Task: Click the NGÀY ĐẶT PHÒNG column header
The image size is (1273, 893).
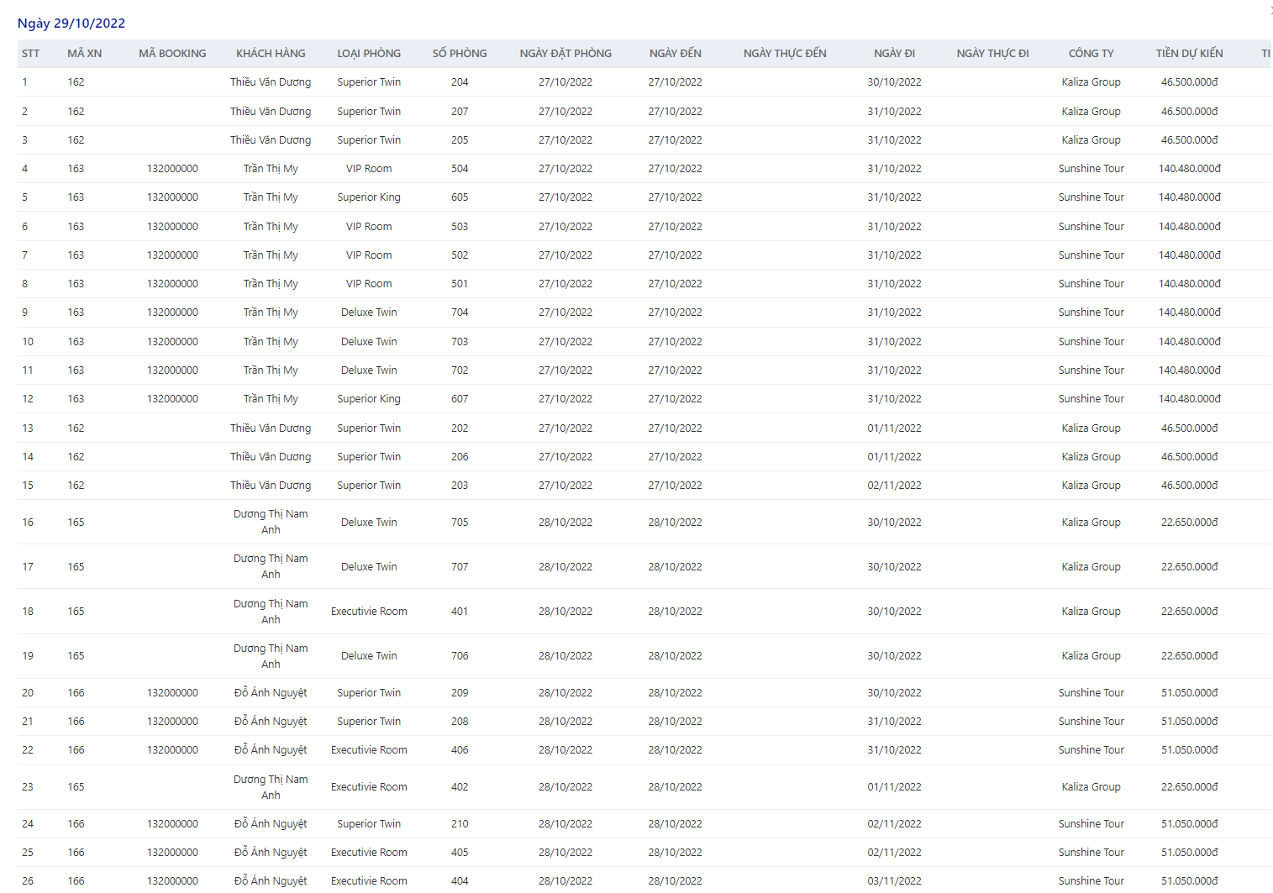Action: 565,53
